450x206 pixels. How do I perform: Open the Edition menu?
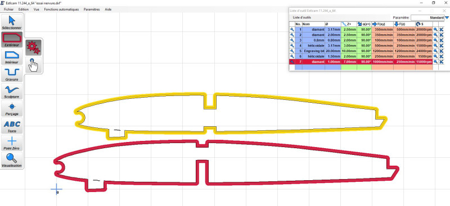24,9
